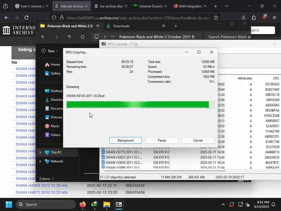Select Documents in Explorer sidebar
281x211 pixels.
[x=54, y=108]
